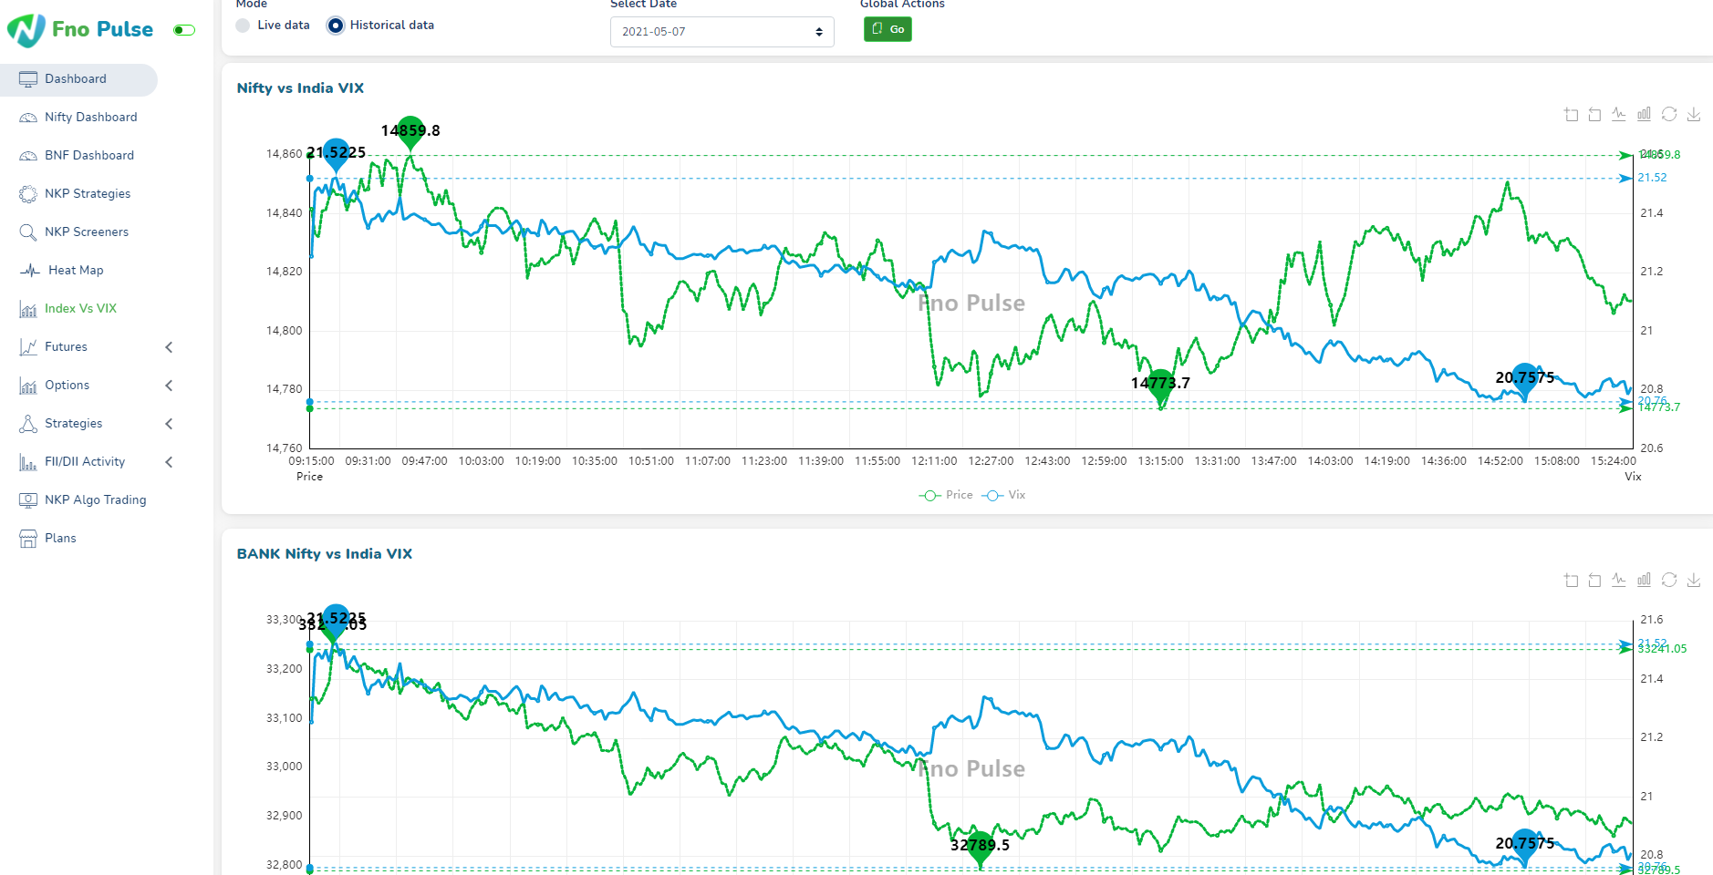Activate zoom-area tool on Nifty chart
Image resolution: width=1713 pixels, height=875 pixels.
tap(1571, 114)
